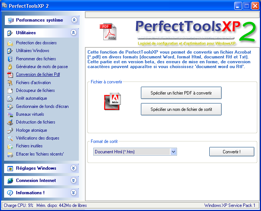Click the Performances système header title

[x=39, y=20]
